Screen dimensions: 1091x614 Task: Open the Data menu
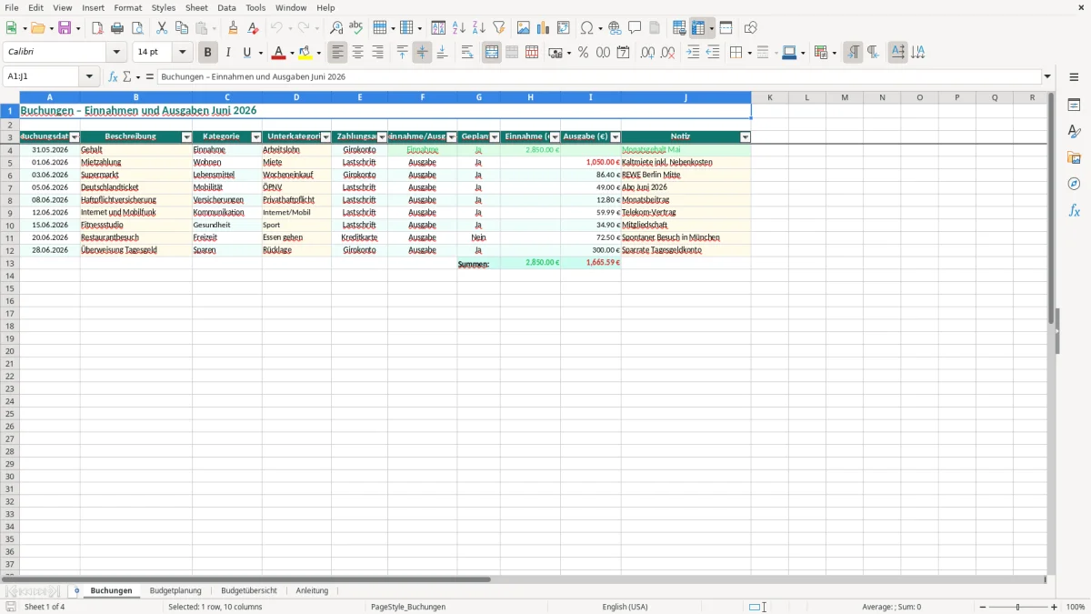click(x=226, y=7)
